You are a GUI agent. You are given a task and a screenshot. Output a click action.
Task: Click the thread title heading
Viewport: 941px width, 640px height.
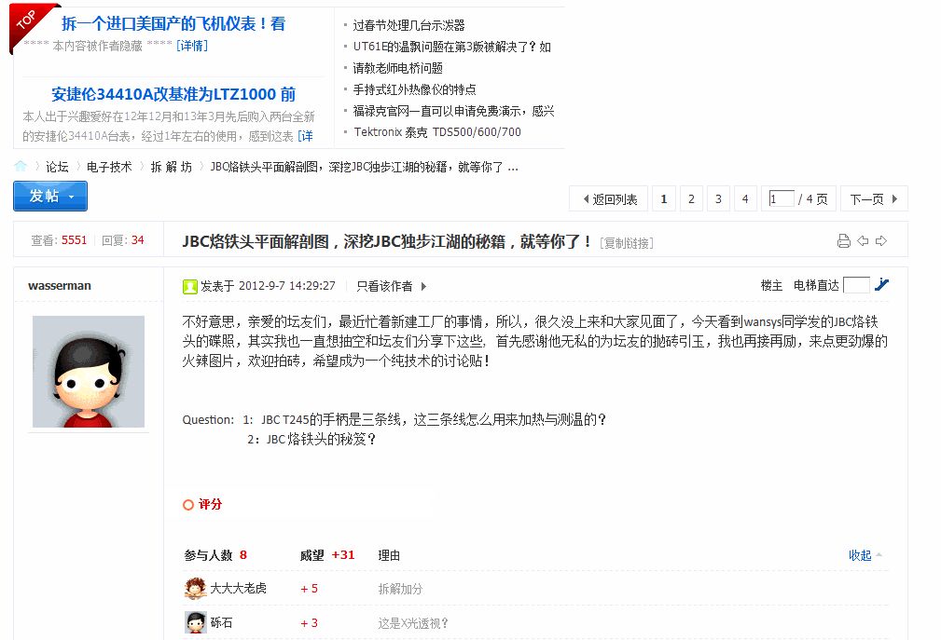387,241
